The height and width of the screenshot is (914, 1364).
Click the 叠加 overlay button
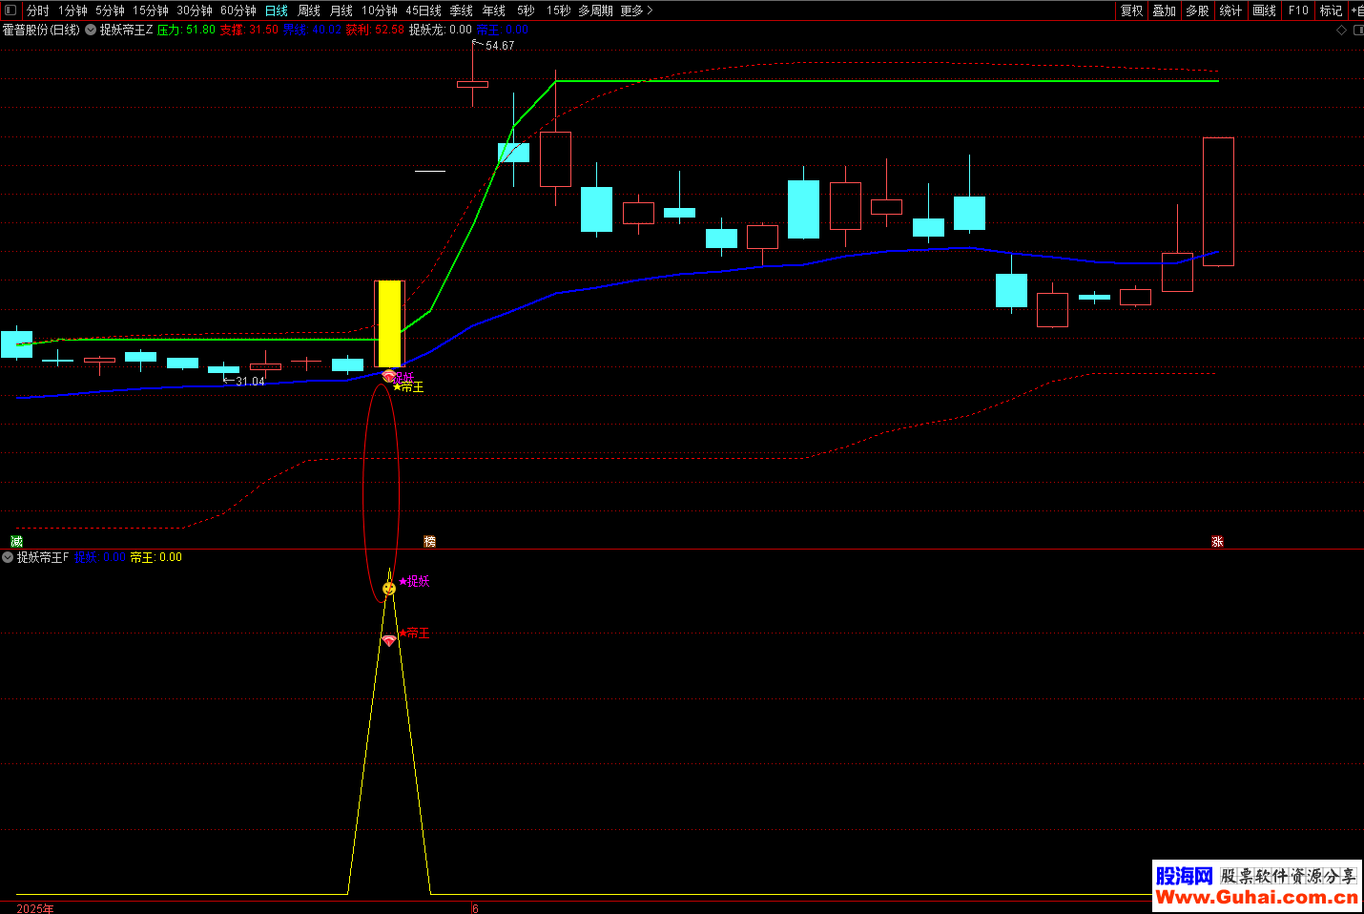1164,10
